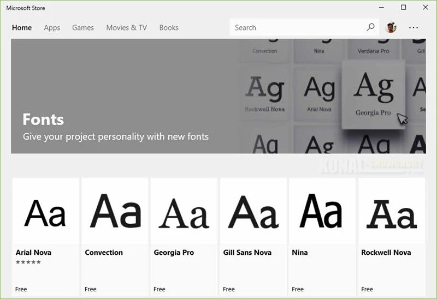
Task: Click the Nina font title
Action: pyautogui.click(x=300, y=253)
